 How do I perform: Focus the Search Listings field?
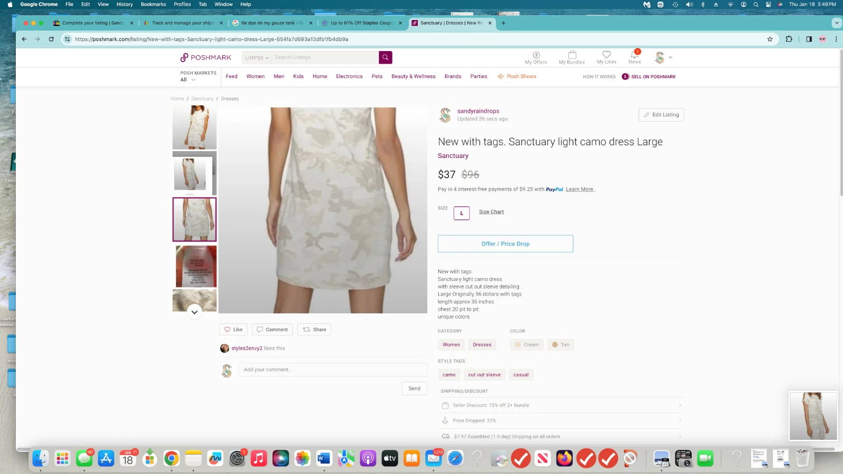click(325, 57)
